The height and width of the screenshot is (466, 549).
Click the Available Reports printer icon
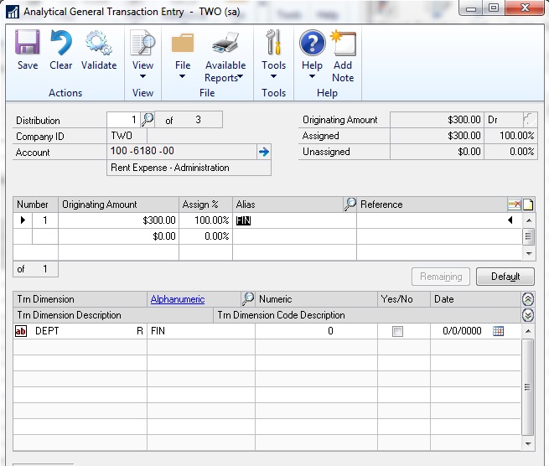(225, 43)
